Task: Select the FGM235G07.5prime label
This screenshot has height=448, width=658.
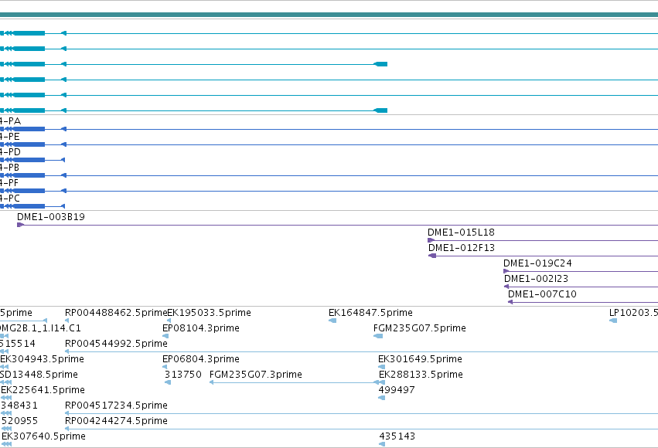Action: pos(420,328)
